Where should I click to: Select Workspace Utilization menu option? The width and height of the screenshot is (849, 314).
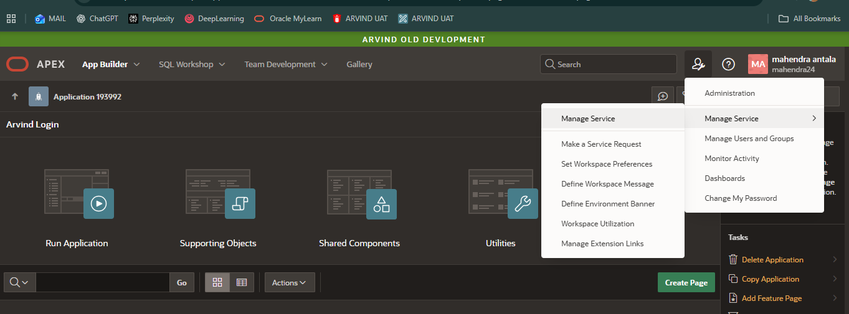coord(597,223)
